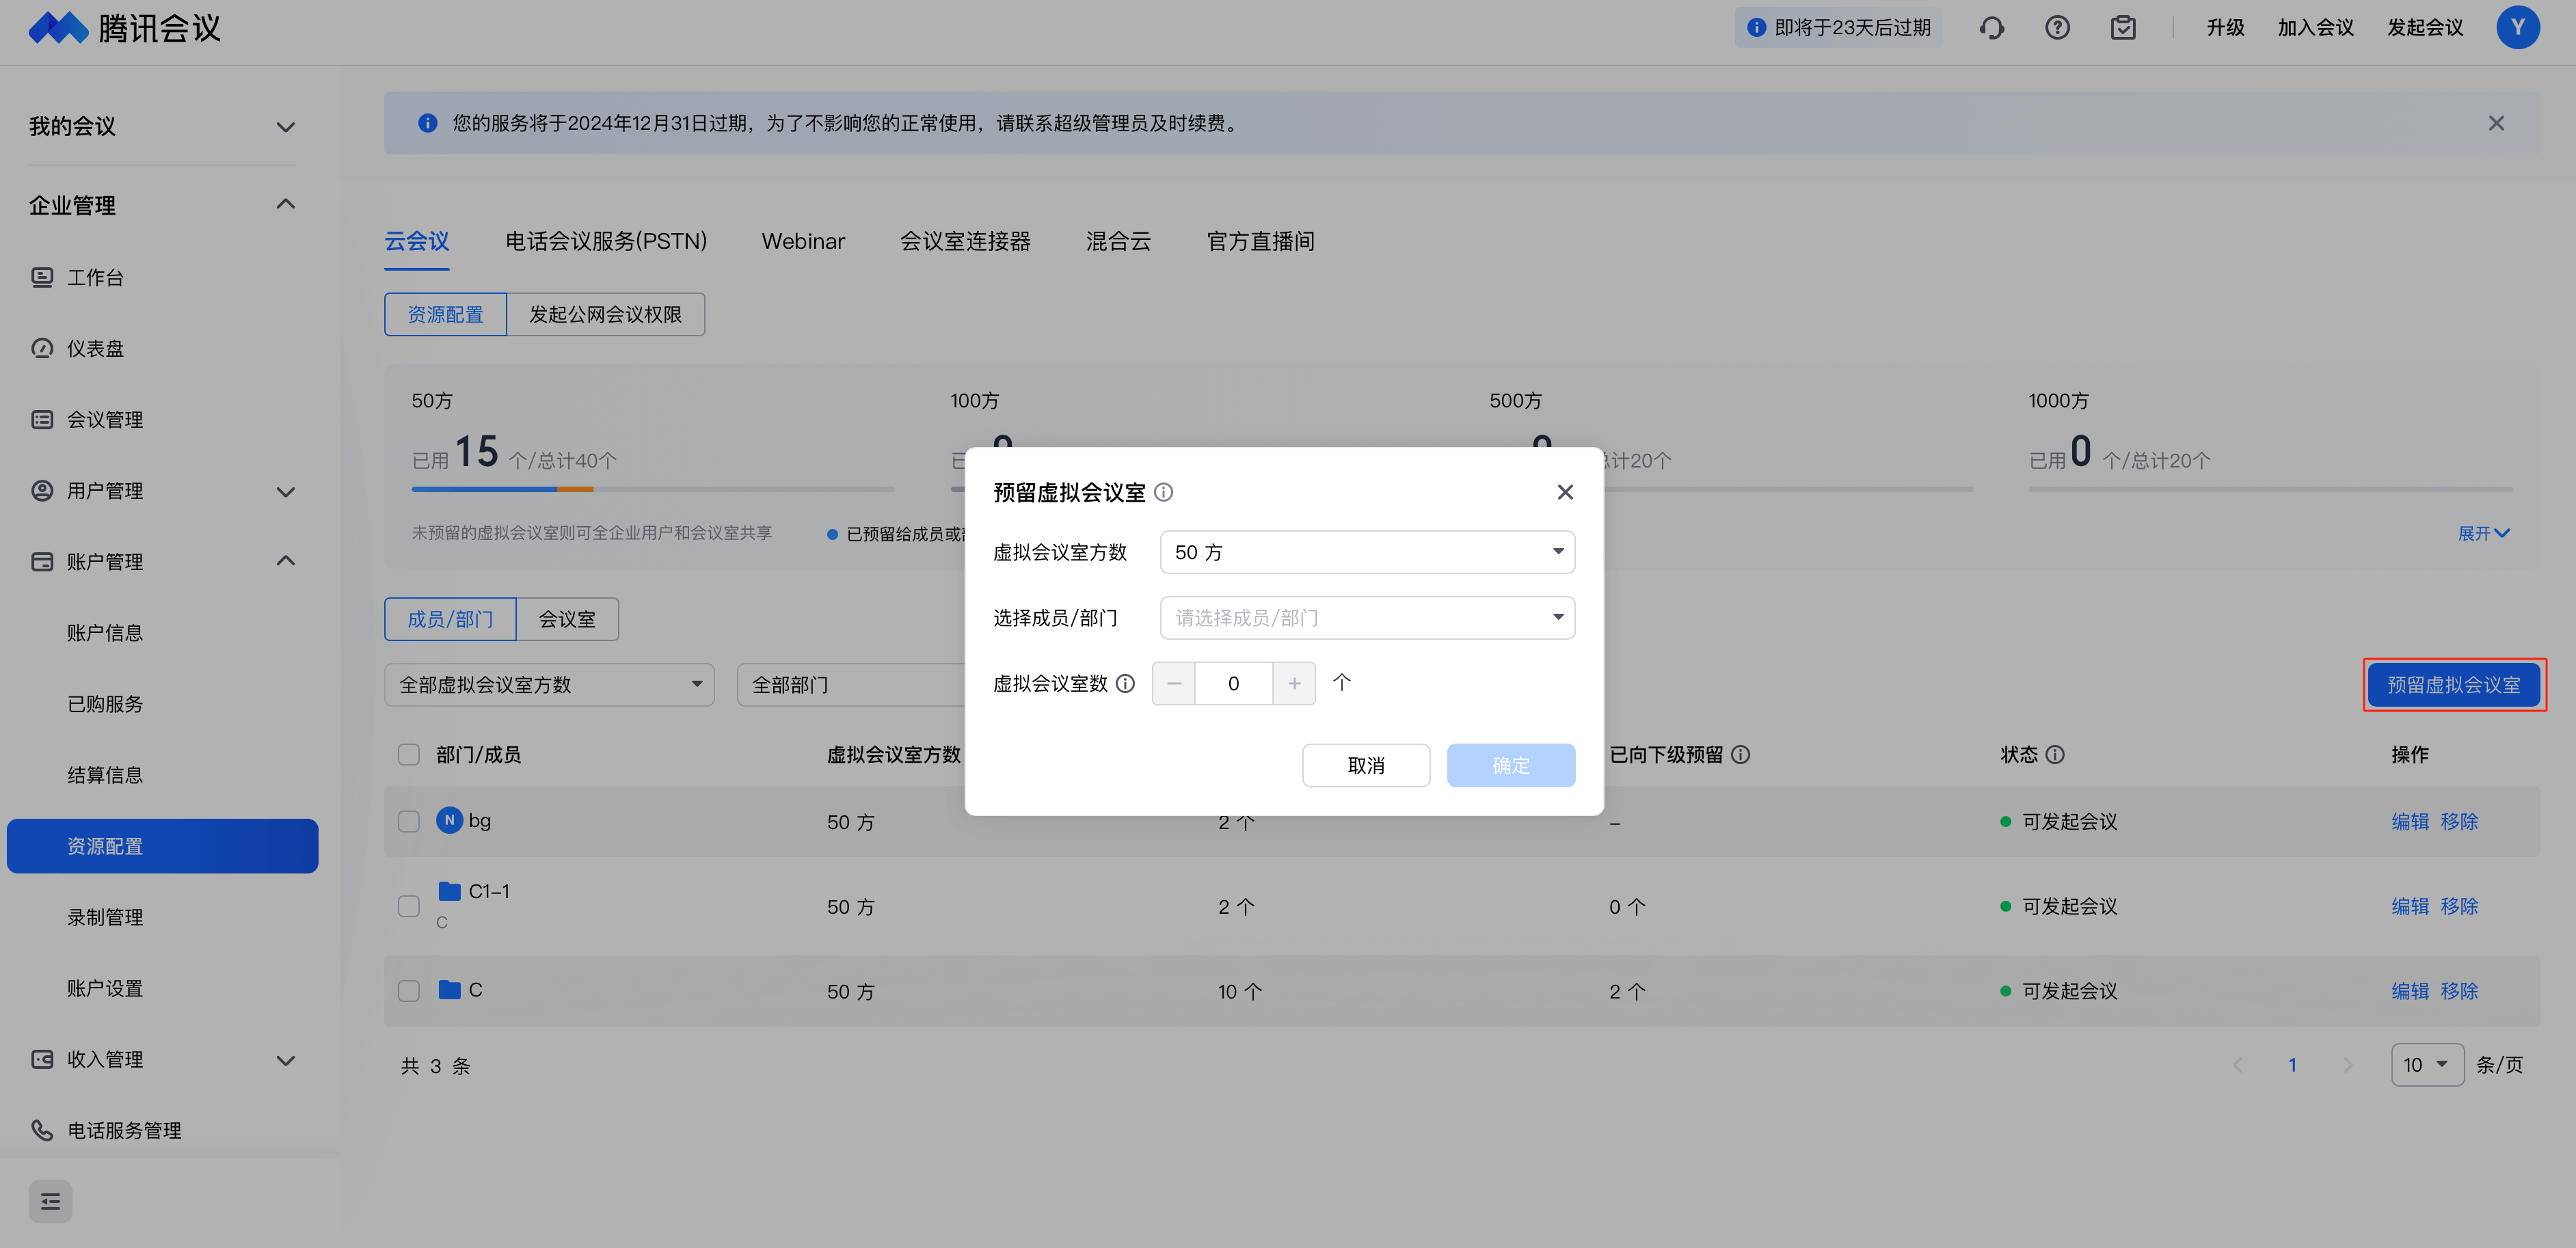Click the 工作台 sidebar icon

42,277
